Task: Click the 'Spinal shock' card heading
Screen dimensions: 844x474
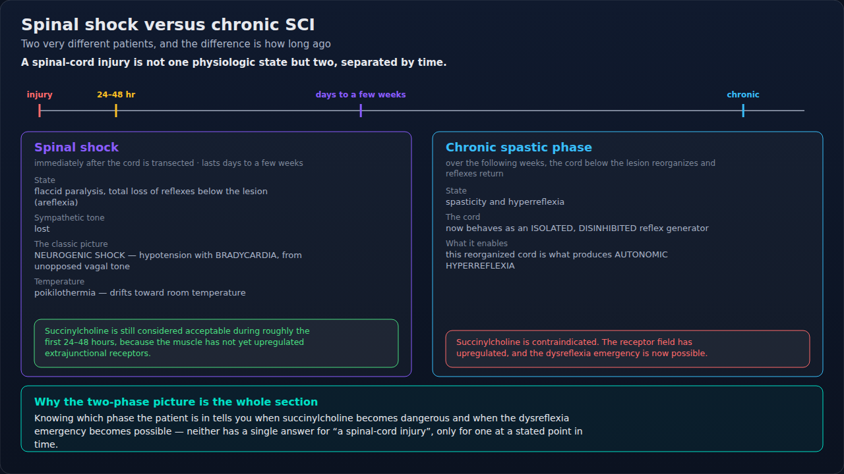Action: 76,147
